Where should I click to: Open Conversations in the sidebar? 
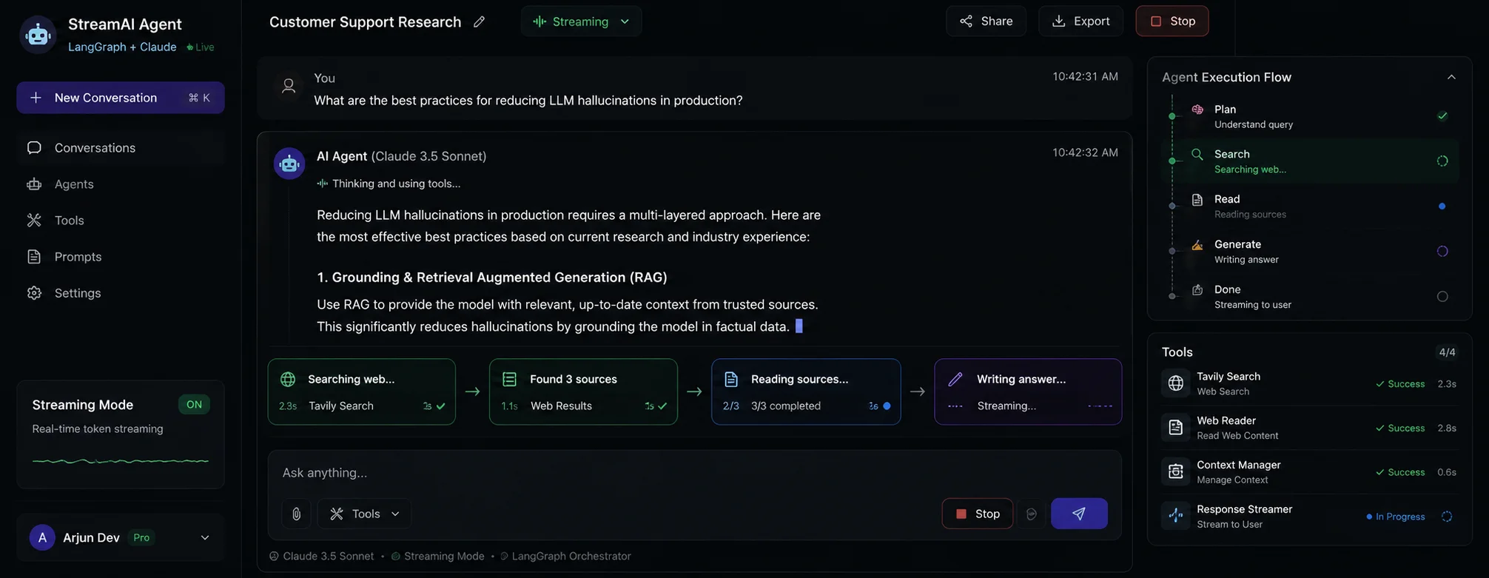point(121,148)
